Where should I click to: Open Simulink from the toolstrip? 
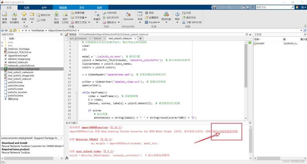(x=128, y=16)
